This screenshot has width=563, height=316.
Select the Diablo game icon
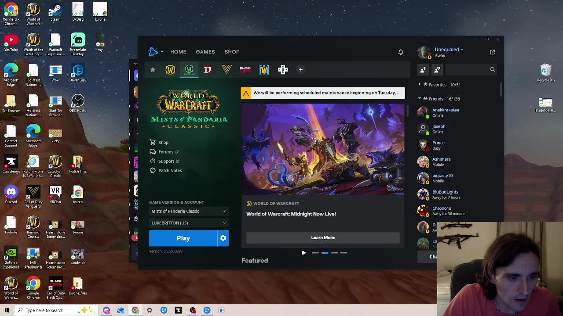[x=208, y=69]
